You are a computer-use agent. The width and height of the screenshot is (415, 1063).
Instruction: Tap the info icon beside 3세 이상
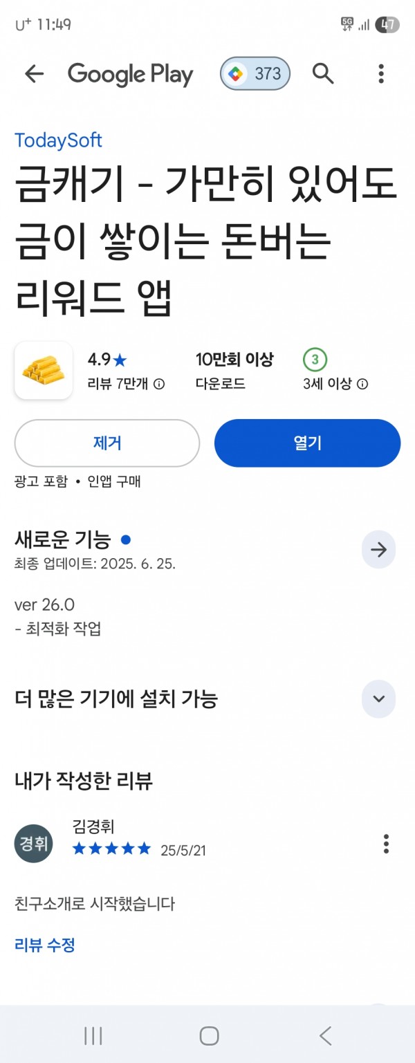tap(362, 384)
